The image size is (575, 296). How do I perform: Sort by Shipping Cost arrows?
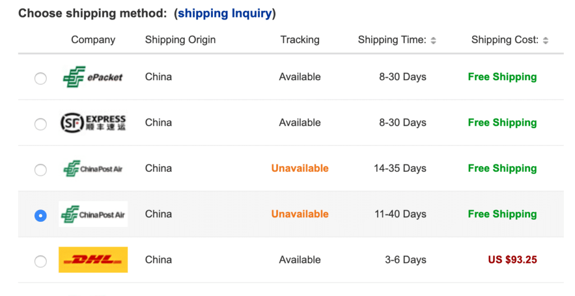coord(546,40)
